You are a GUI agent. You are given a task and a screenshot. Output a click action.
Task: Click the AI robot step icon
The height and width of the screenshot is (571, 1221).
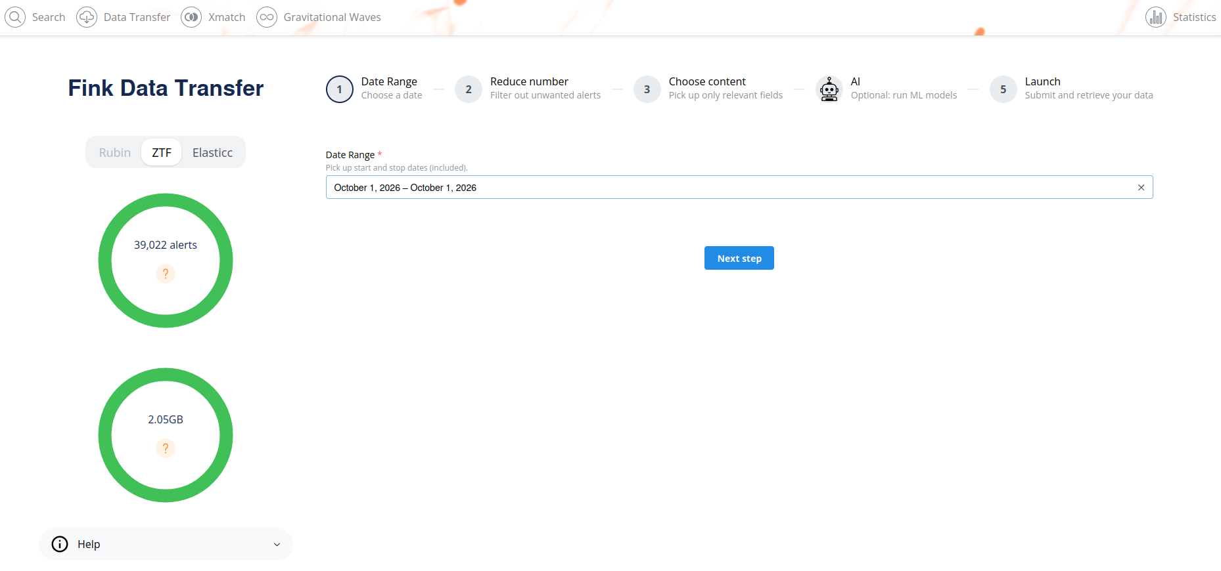click(x=829, y=89)
